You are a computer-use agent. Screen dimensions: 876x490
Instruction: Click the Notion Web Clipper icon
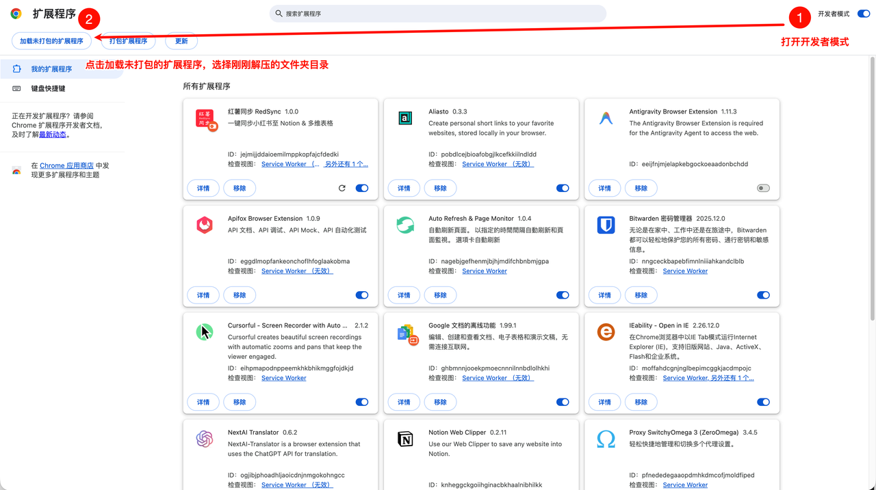point(405,439)
